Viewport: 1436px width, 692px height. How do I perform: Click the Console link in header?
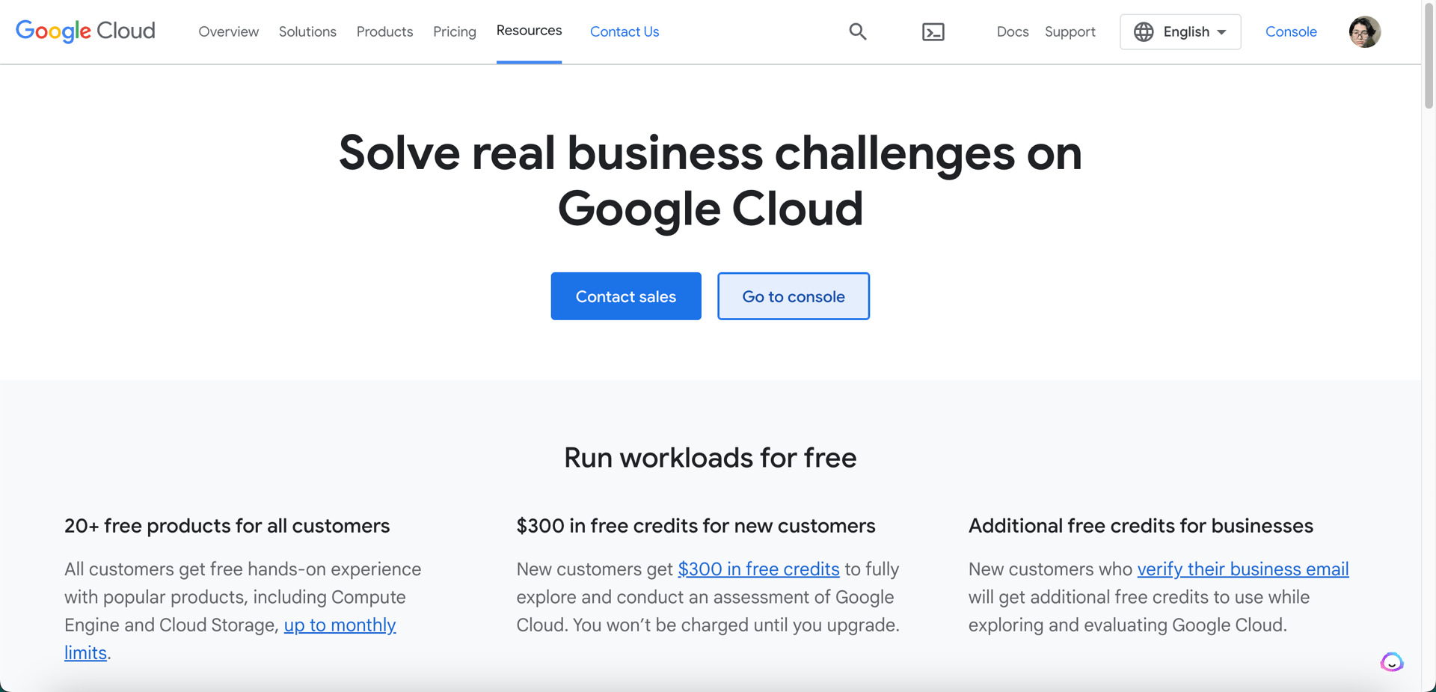(1290, 31)
